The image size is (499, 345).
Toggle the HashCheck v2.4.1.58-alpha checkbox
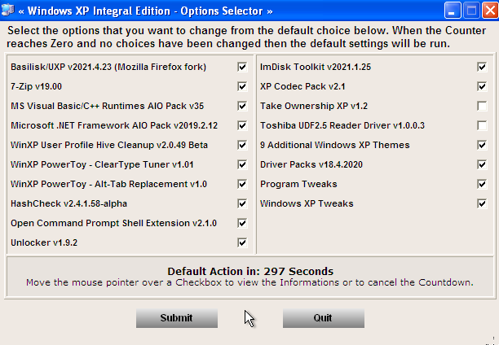coord(242,203)
